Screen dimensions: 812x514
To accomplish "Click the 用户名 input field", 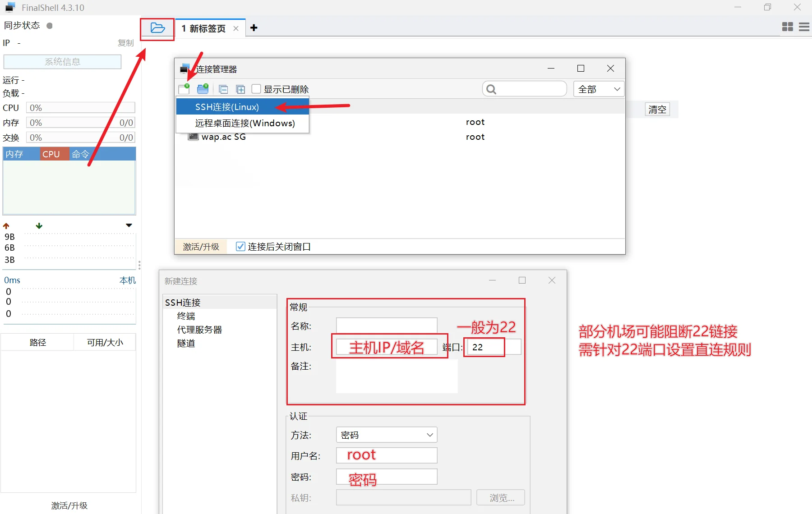I will (x=387, y=455).
